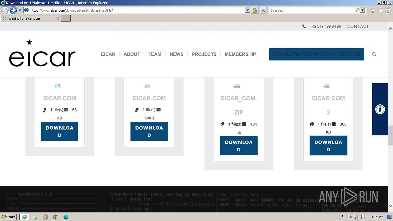Click the website search magnifier icon
Screen dimensions: 393x221
click(x=374, y=54)
